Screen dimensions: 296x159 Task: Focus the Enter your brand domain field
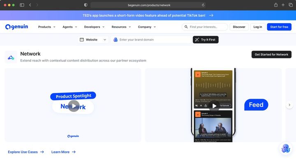[x=151, y=39]
